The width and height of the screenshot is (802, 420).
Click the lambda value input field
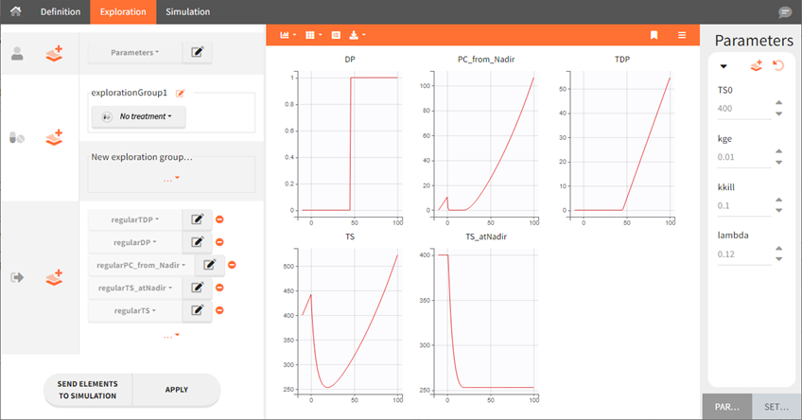point(742,255)
